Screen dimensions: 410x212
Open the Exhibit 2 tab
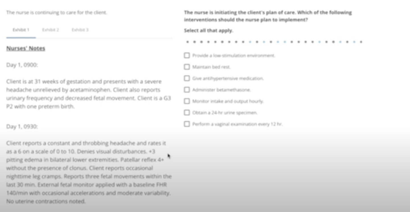point(50,30)
